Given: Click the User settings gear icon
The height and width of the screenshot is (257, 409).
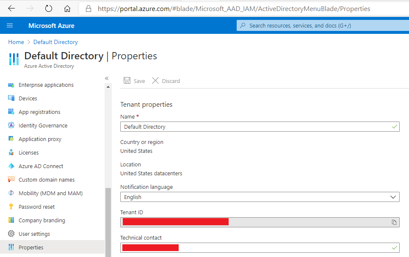Looking at the screenshot, I should [11, 234].
